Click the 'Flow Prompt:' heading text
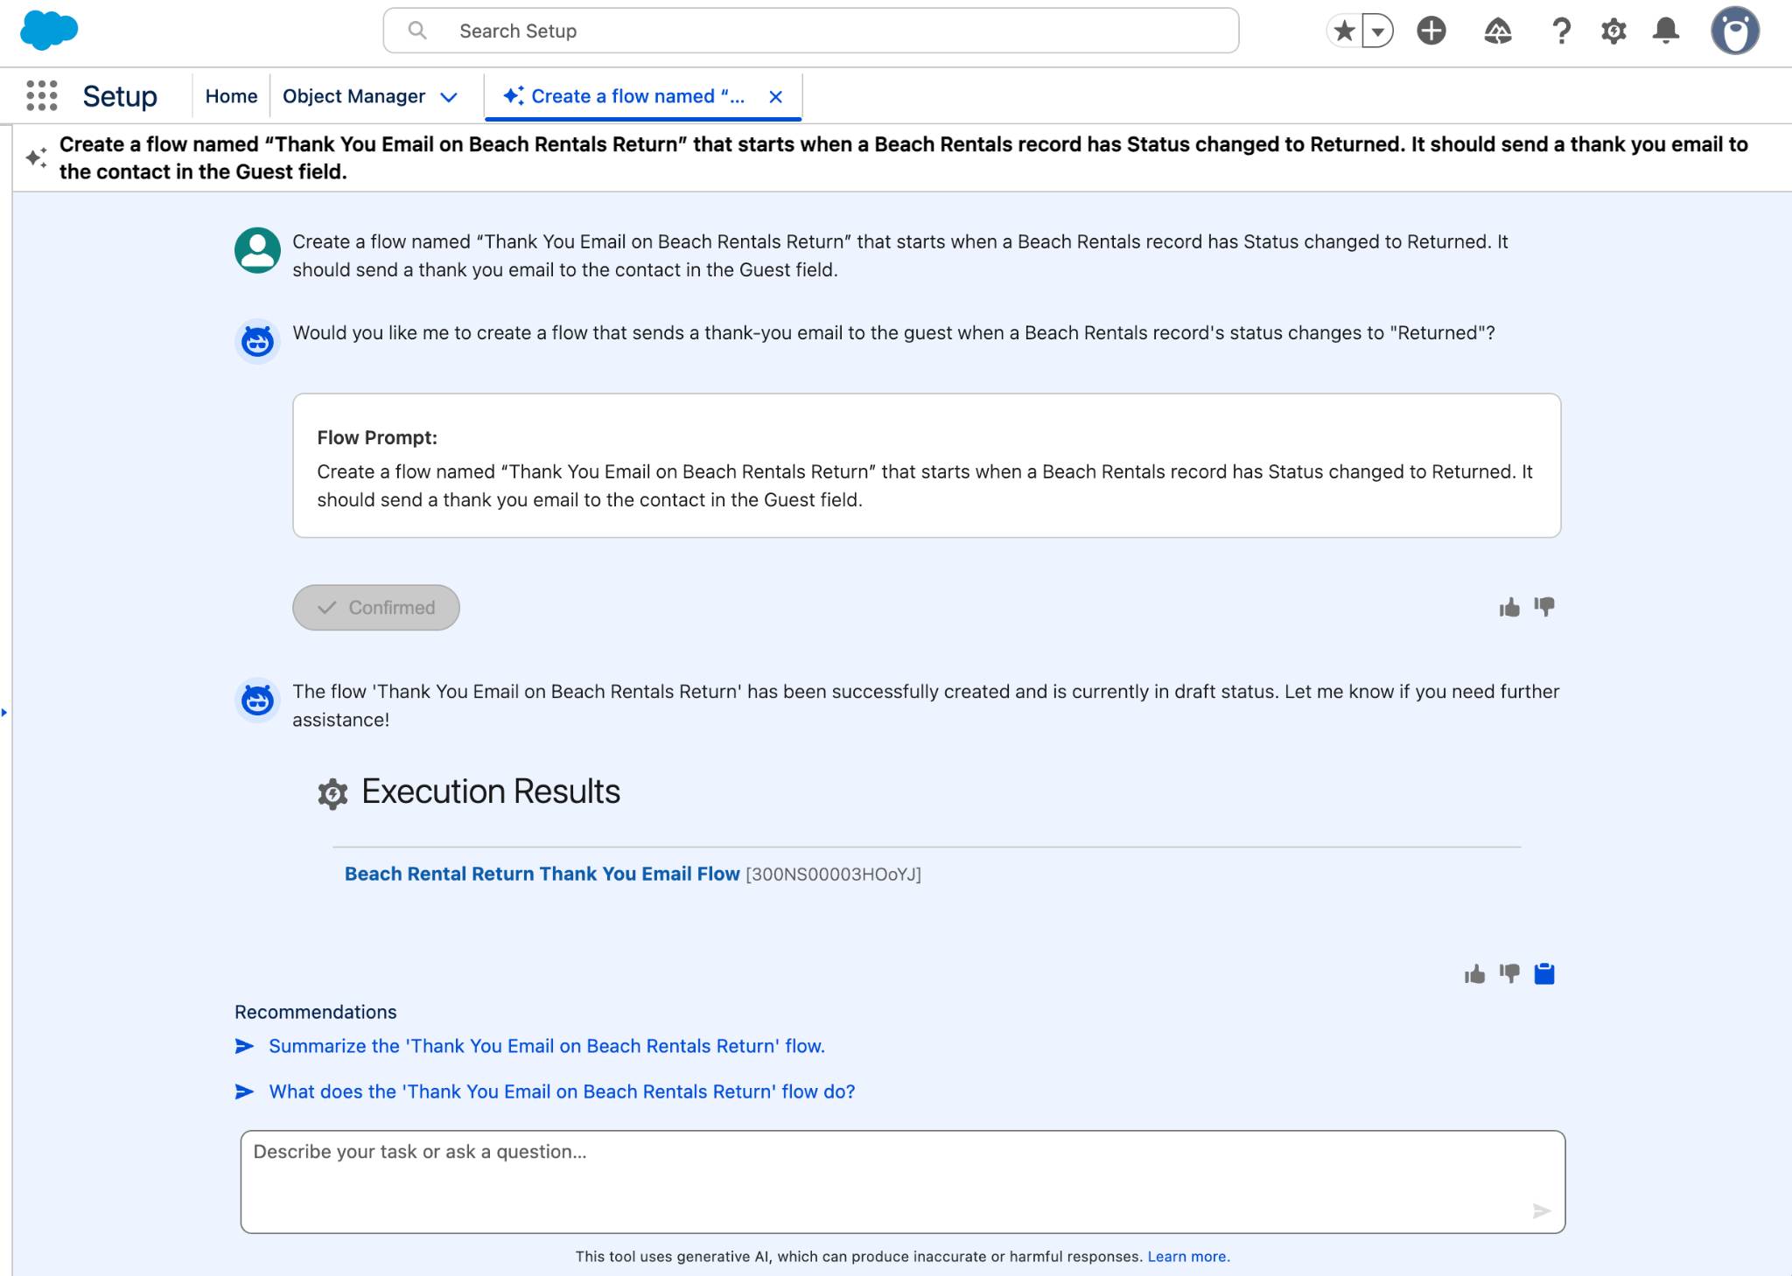This screenshot has height=1276, width=1792. [x=377, y=437]
